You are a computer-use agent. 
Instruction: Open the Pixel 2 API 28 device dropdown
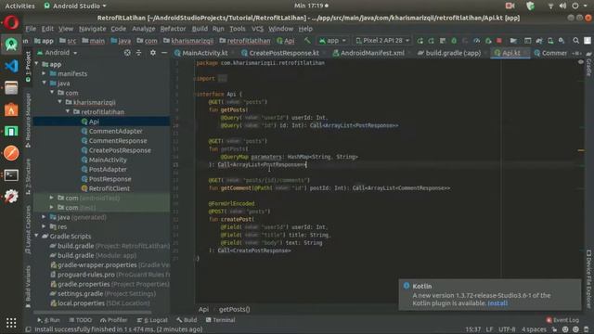pos(382,41)
